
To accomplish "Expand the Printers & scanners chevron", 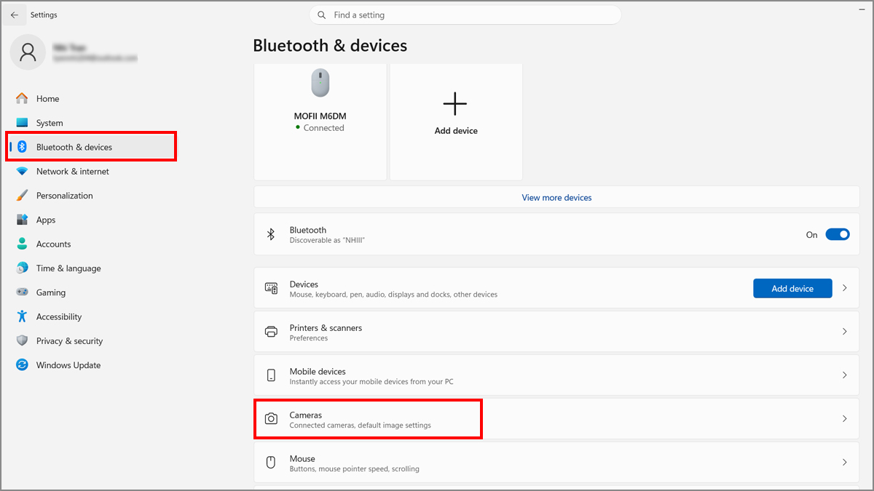I will pyautogui.click(x=845, y=332).
